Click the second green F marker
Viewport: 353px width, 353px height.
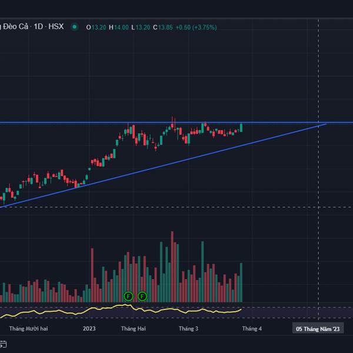(142, 297)
